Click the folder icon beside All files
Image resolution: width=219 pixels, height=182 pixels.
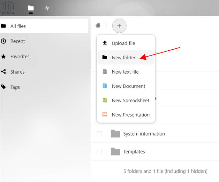4,26
